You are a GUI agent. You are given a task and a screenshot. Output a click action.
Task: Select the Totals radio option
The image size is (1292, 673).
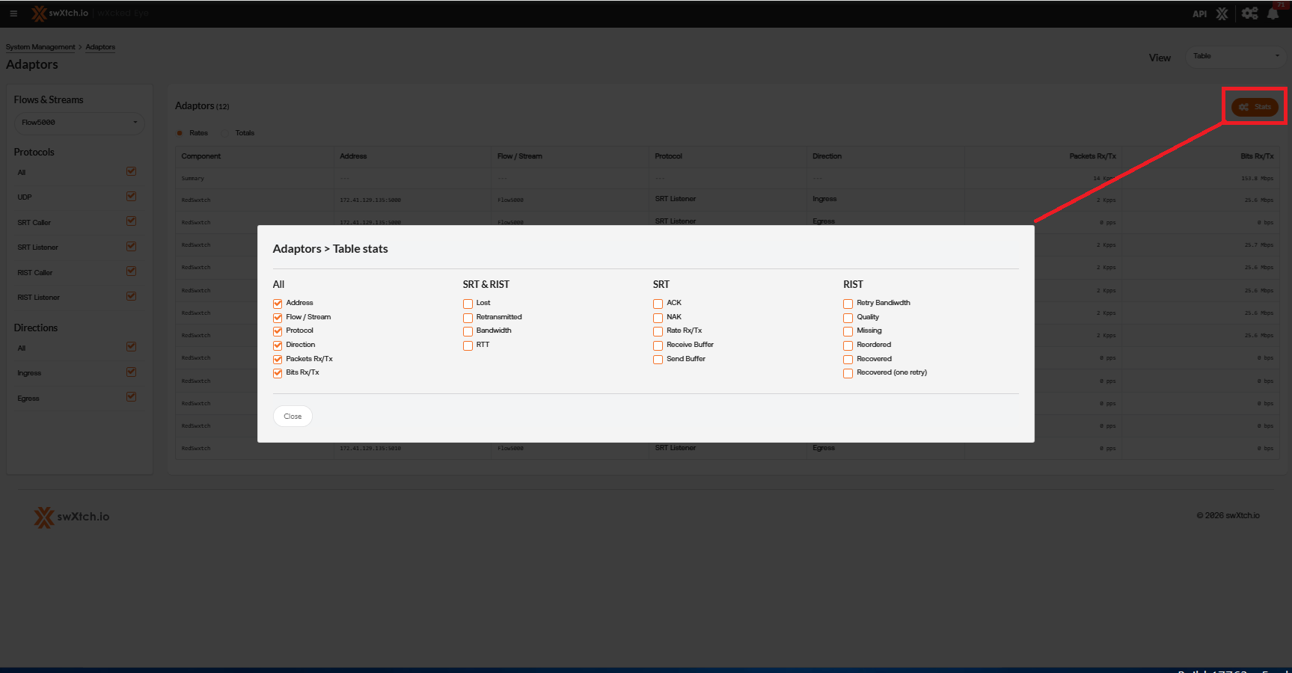pyautogui.click(x=225, y=133)
